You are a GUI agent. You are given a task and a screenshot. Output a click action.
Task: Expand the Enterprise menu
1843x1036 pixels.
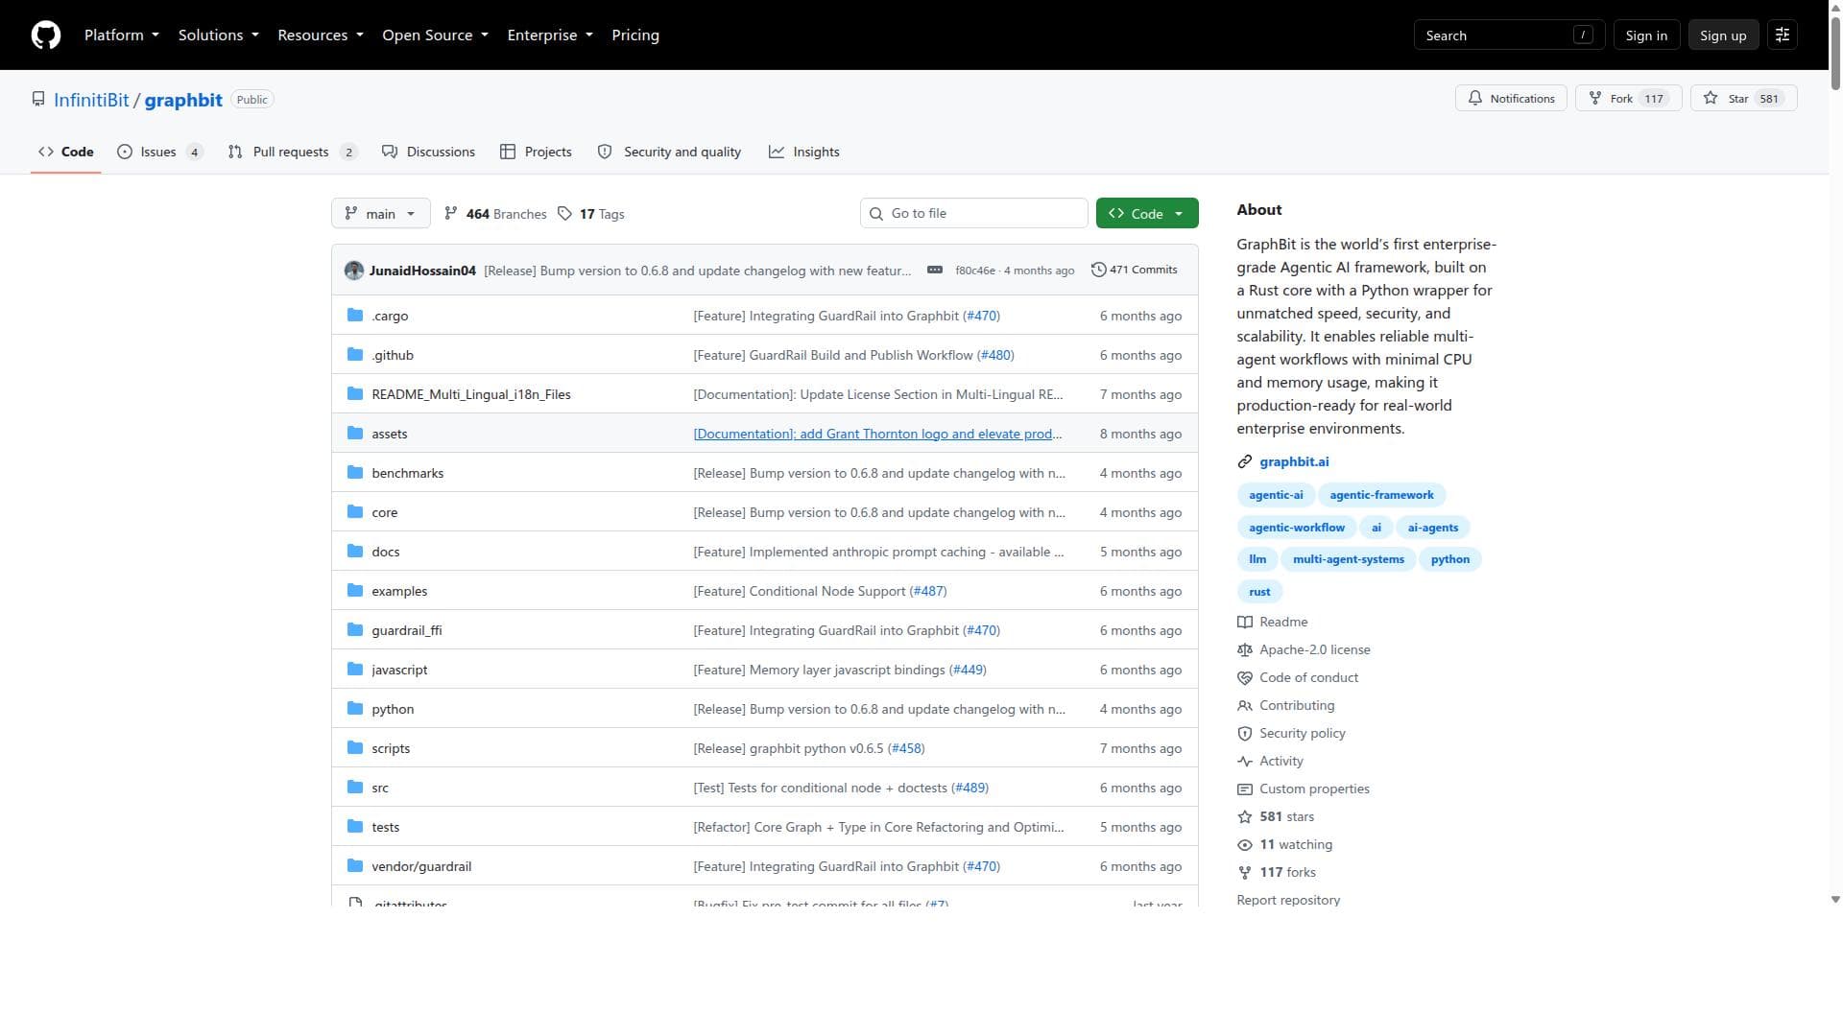point(550,35)
